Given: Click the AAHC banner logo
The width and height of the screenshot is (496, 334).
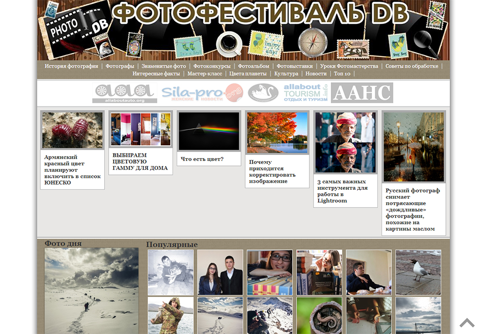Looking at the screenshot, I should tap(362, 93).
